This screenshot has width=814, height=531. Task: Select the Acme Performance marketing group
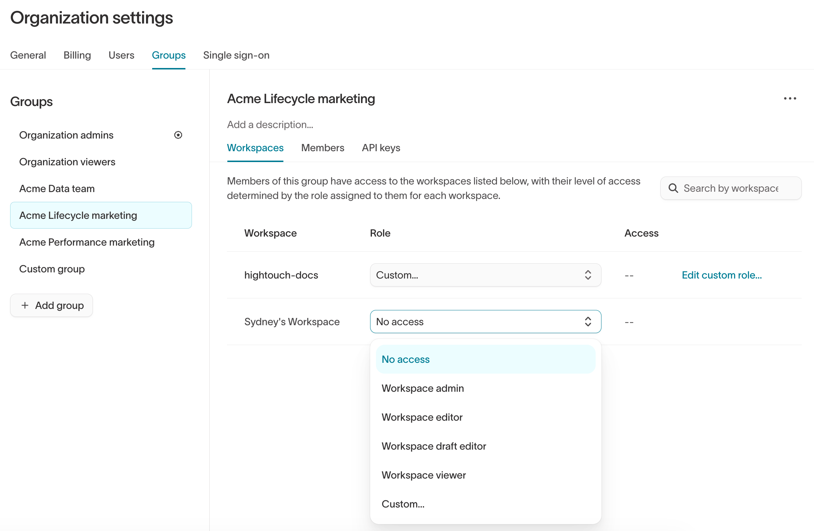pyautogui.click(x=101, y=242)
